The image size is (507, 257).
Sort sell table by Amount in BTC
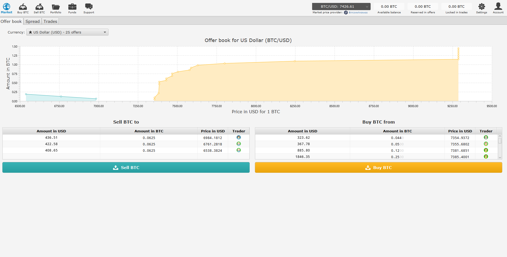click(149, 131)
